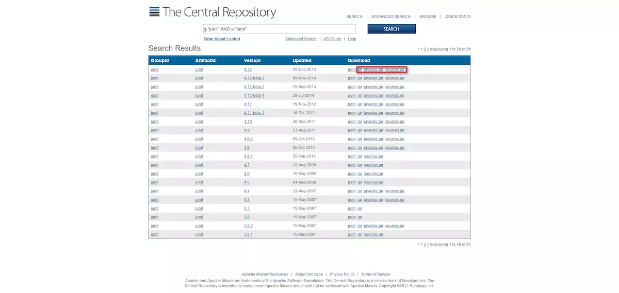Viewport: 619px width, 293px height.
Task: Download sources.jar for version 4.12-beta-3
Action: click(x=395, y=78)
